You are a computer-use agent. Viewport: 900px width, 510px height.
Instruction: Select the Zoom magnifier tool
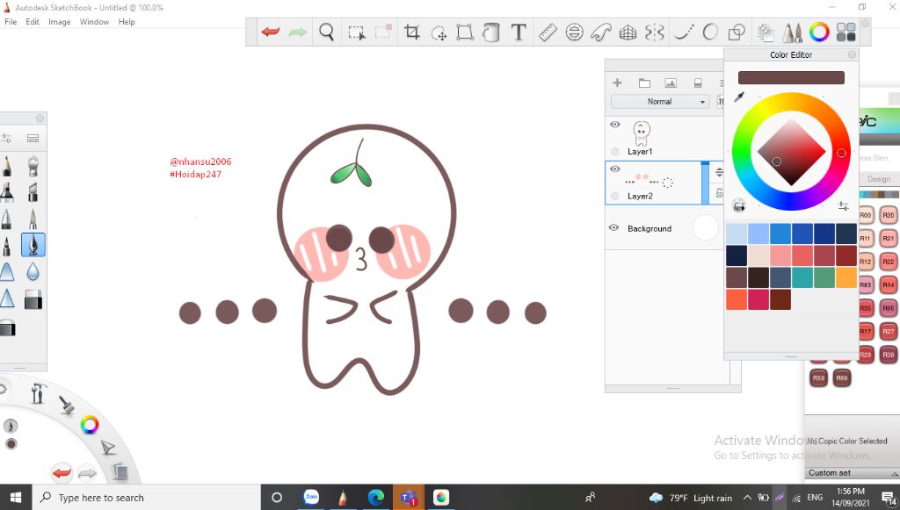coord(327,32)
